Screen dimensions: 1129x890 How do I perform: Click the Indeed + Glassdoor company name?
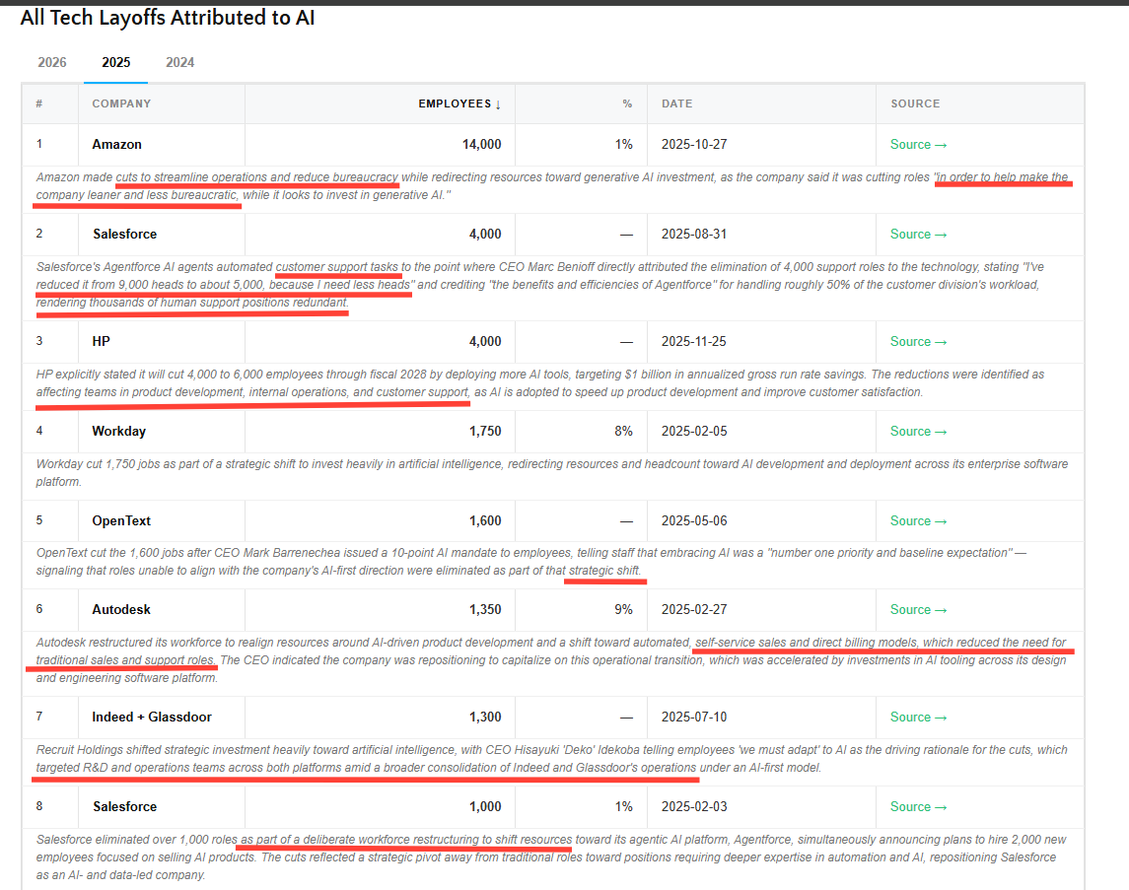tap(152, 718)
